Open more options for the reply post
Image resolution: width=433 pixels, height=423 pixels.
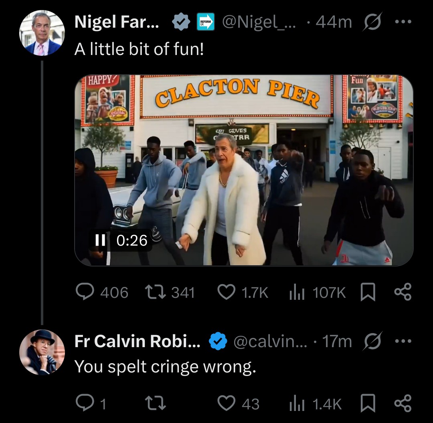pyautogui.click(x=403, y=342)
